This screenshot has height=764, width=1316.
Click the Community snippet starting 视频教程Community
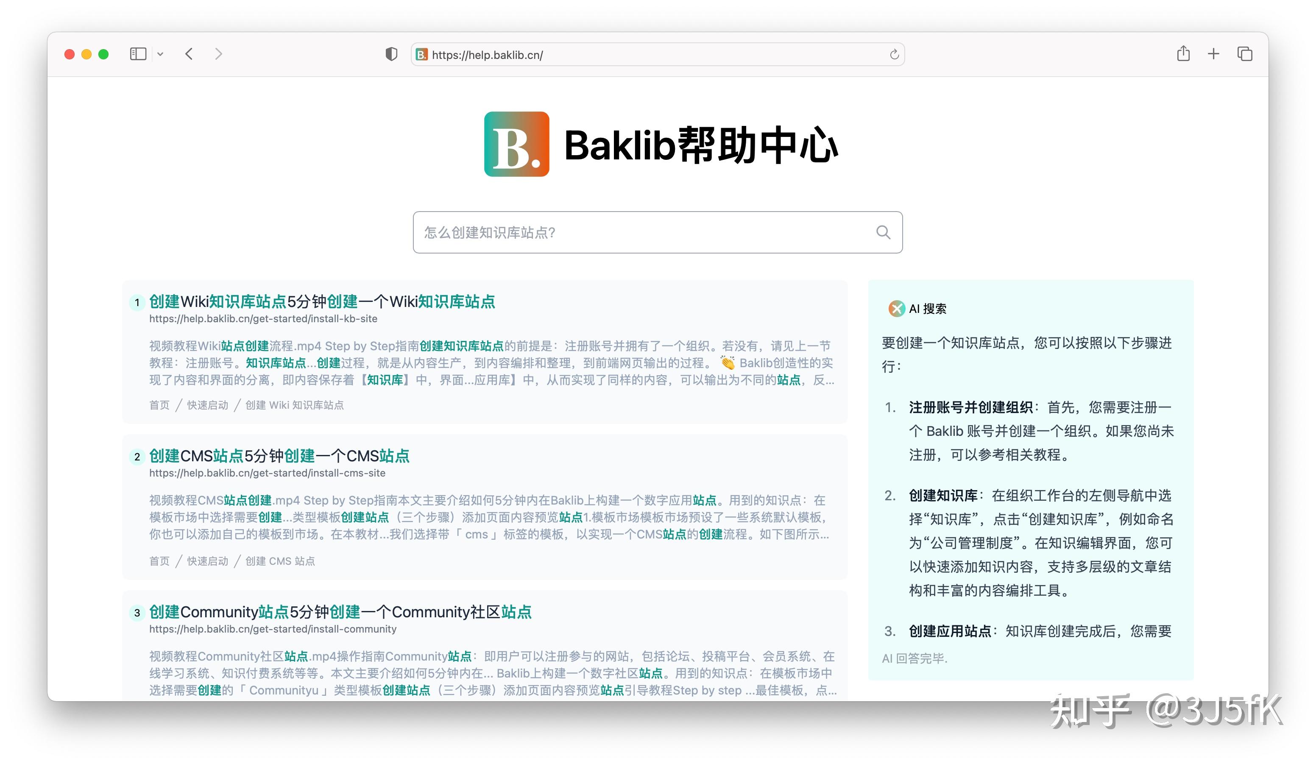493,673
